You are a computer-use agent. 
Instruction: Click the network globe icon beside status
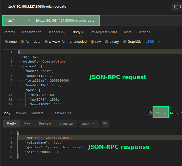pyautogui.click(x=151, y=113)
